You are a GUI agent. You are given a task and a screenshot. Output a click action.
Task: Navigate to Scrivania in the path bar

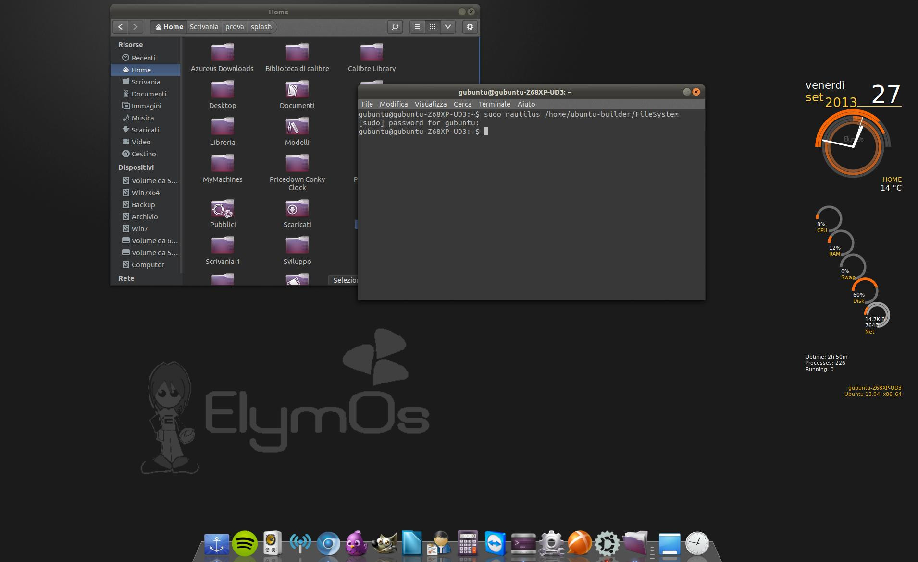click(x=204, y=27)
